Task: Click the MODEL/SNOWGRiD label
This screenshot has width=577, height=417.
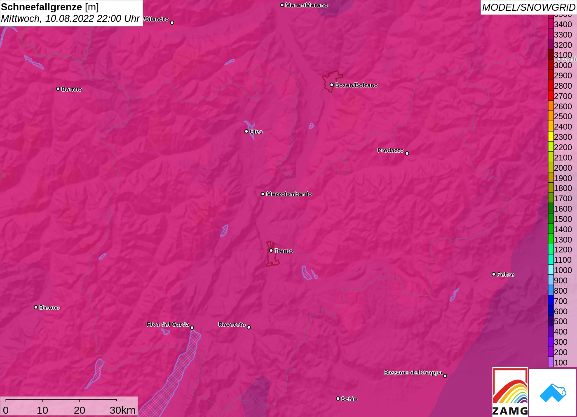Action: click(528, 7)
